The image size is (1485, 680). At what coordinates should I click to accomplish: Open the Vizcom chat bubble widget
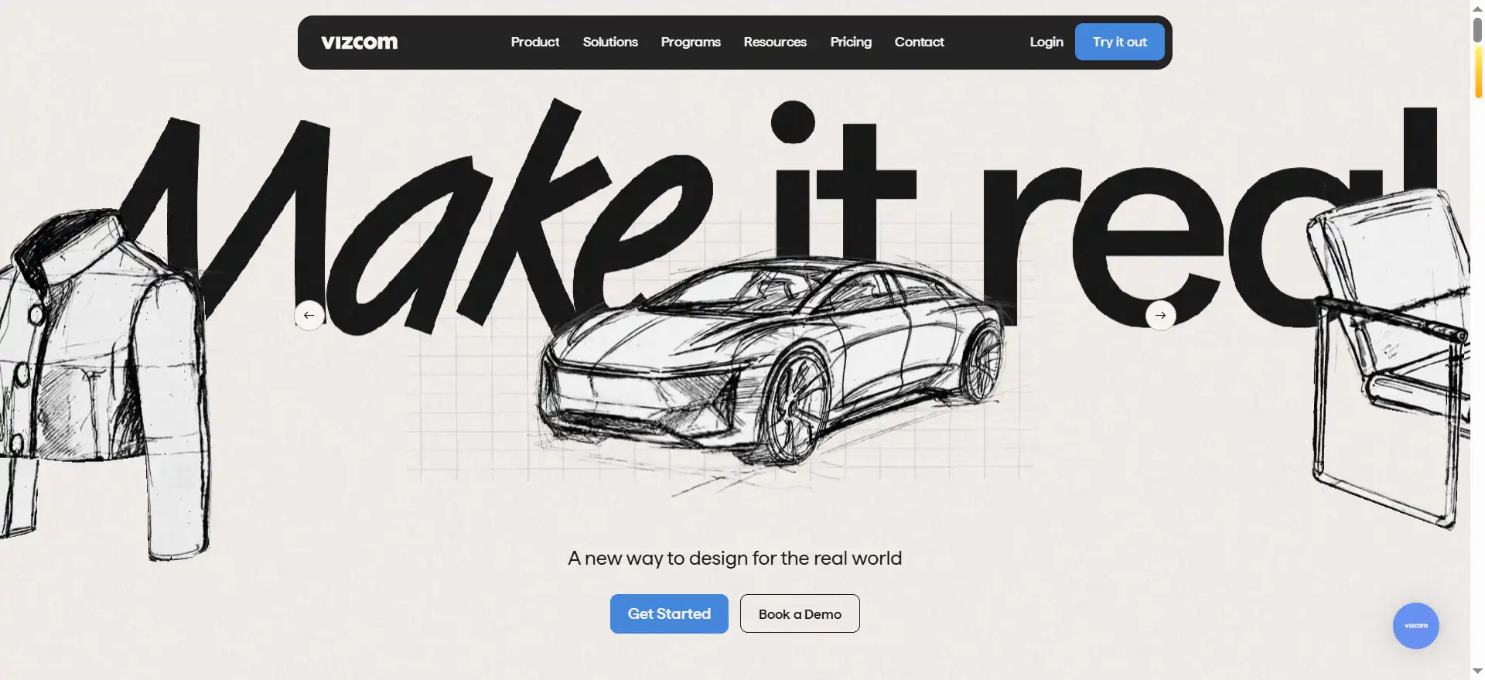click(x=1415, y=626)
